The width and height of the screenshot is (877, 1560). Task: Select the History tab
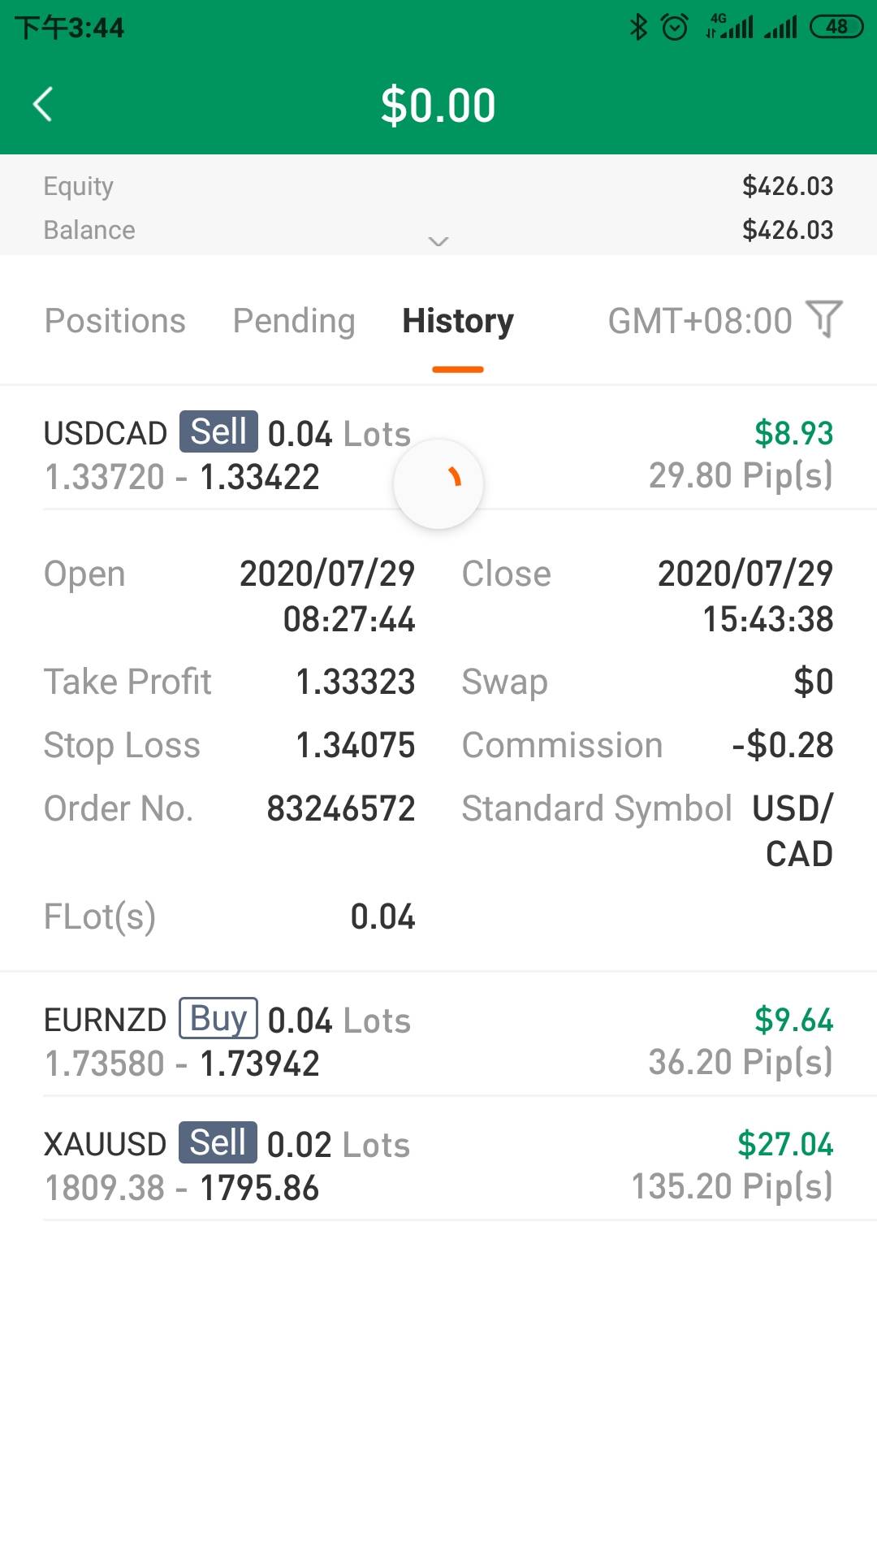click(x=458, y=321)
